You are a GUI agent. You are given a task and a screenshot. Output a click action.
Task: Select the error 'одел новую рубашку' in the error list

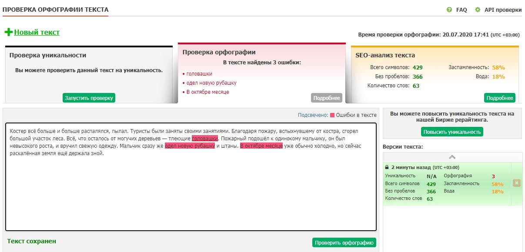(211, 83)
